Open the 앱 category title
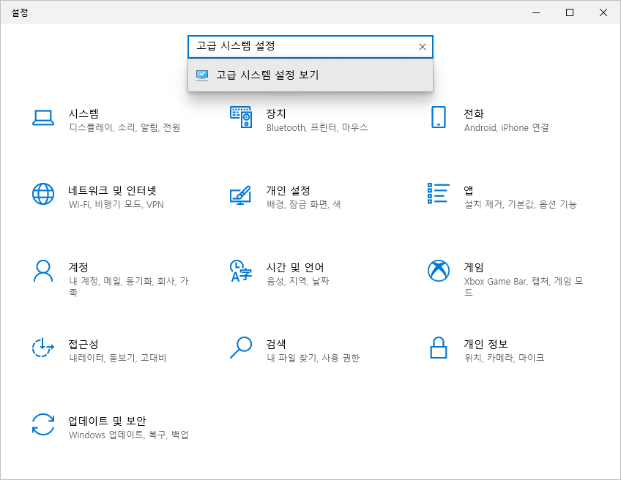This screenshot has height=480, width=621. click(x=469, y=191)
